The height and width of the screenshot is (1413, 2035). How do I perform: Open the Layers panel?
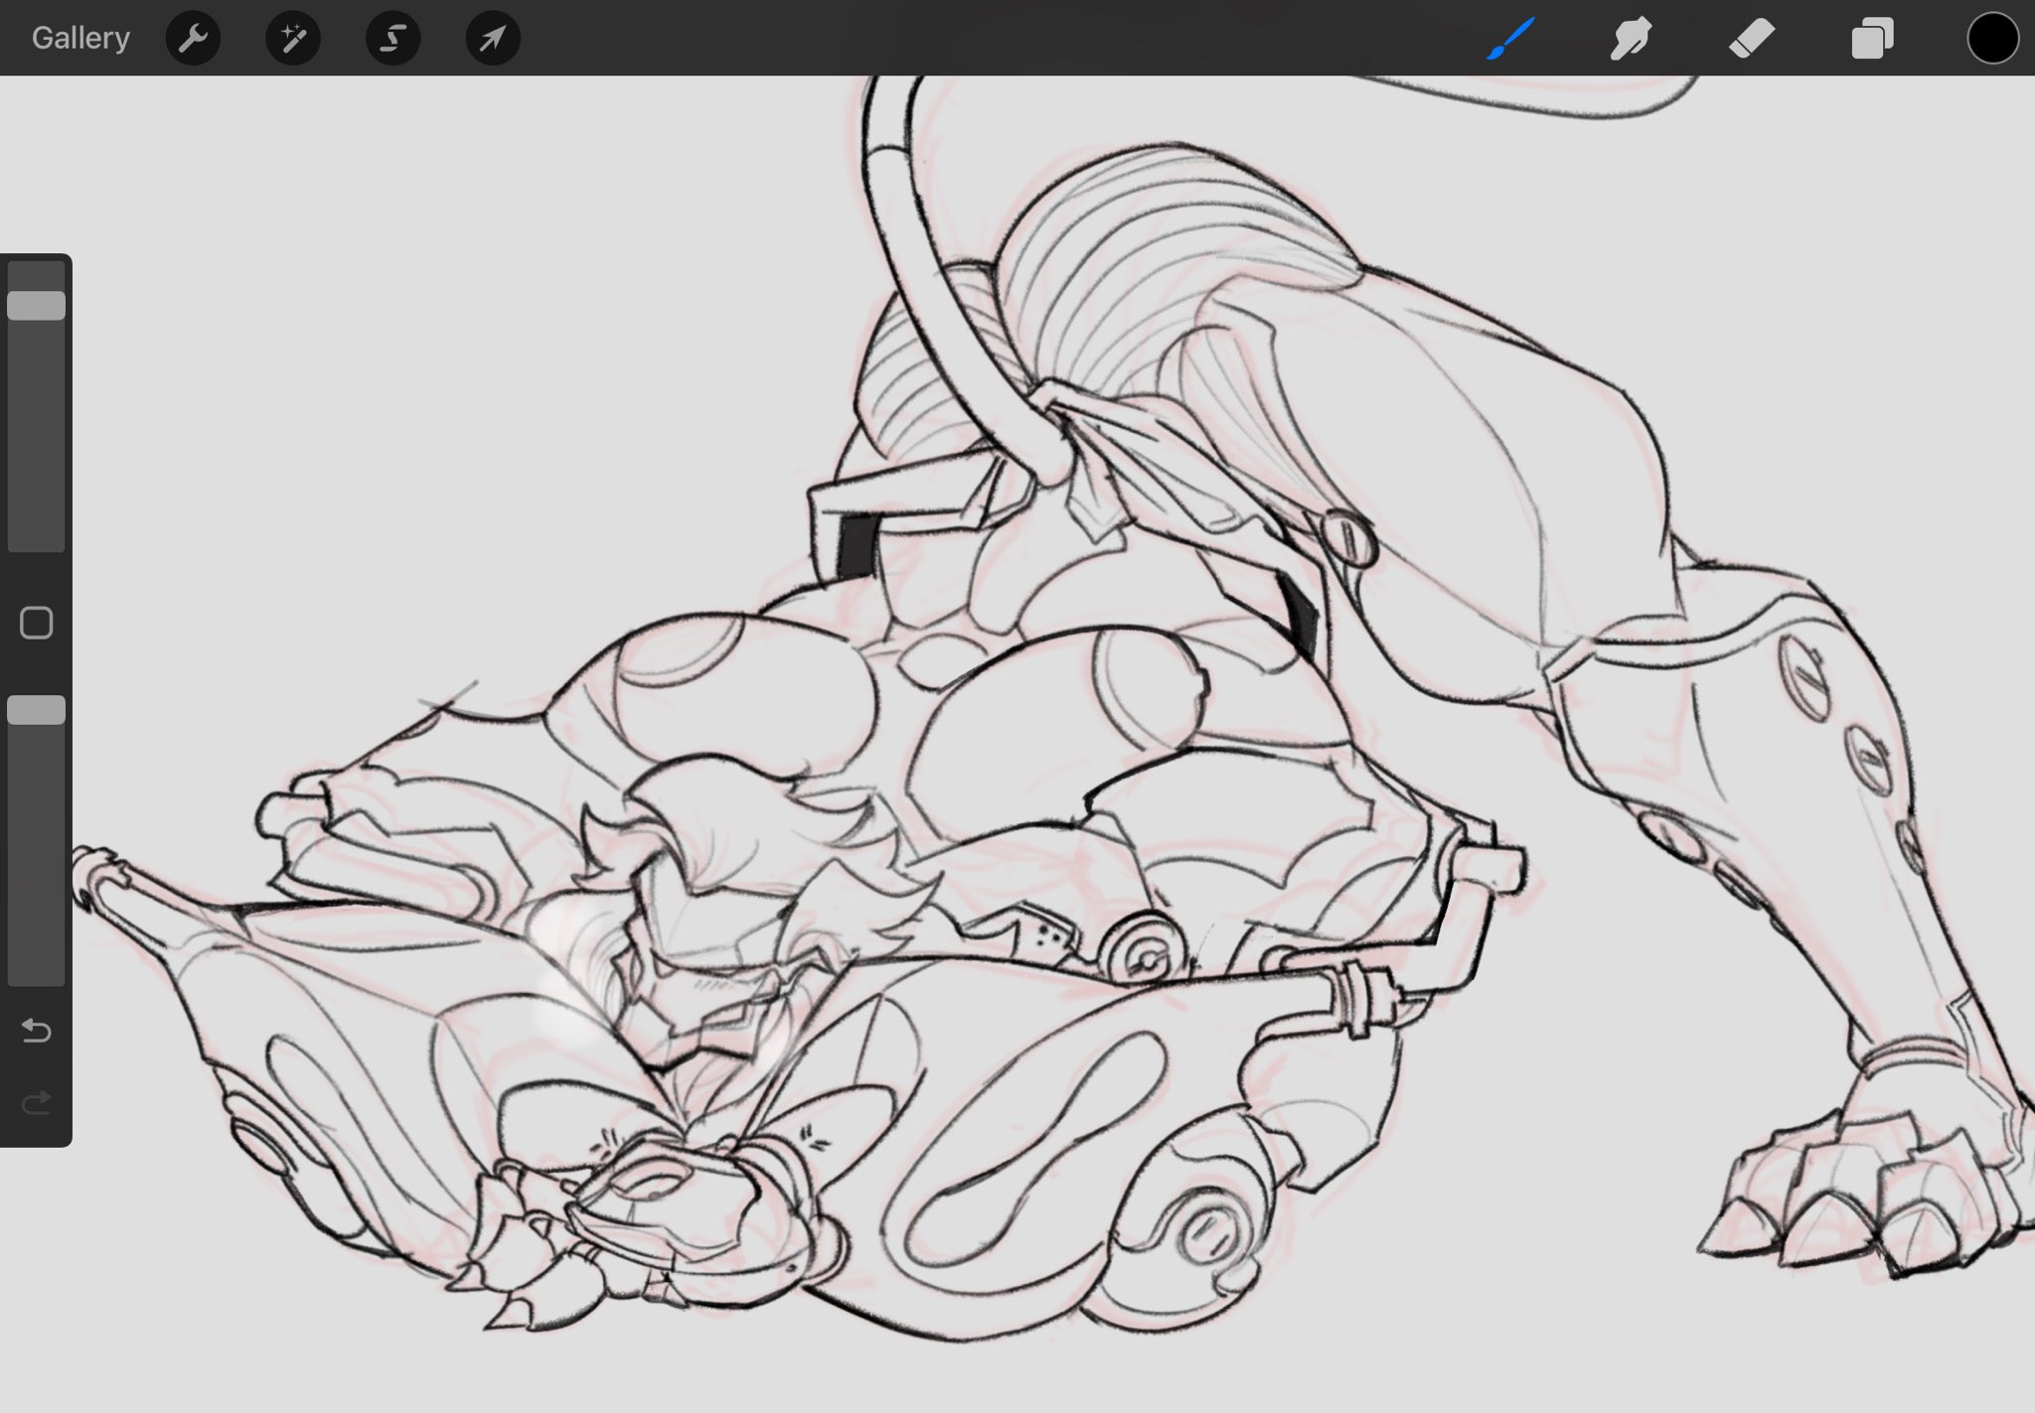tap(1872, 39)
